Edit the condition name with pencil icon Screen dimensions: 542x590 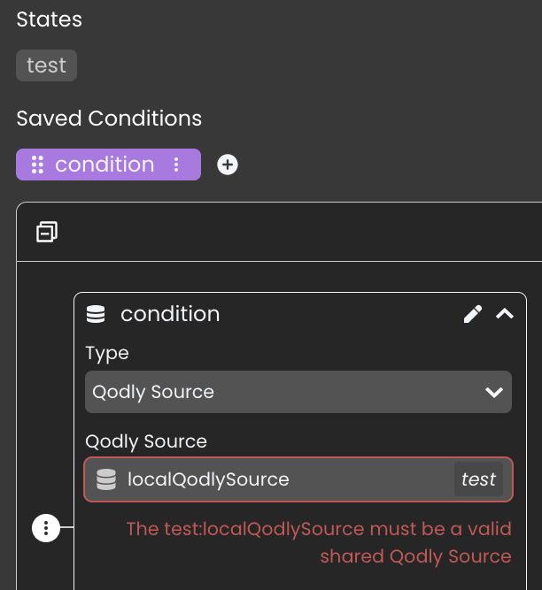[473, 314]
